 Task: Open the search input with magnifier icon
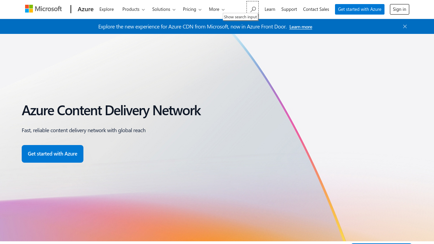click(253, 9)
